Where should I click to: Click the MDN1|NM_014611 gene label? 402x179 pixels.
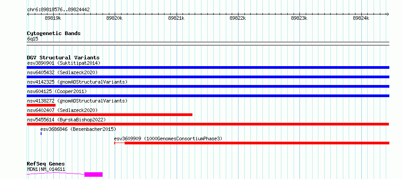click(x=46, y=169)
